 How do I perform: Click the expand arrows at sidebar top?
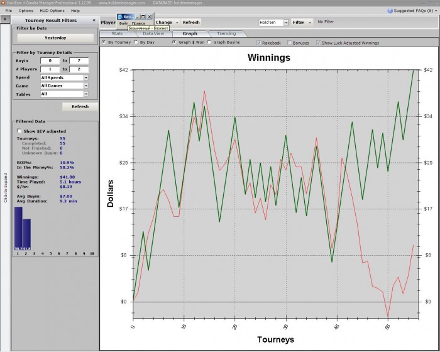click(x=5, y=19)
